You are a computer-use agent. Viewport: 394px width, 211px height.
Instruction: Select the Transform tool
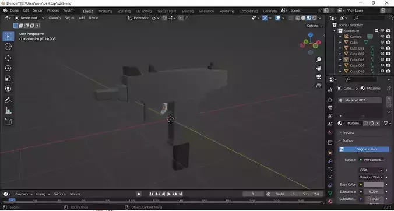coord(8,89)
